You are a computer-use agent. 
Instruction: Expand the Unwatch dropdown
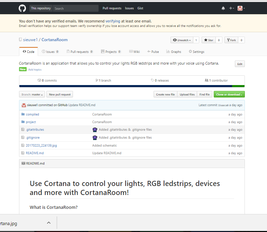182,40
